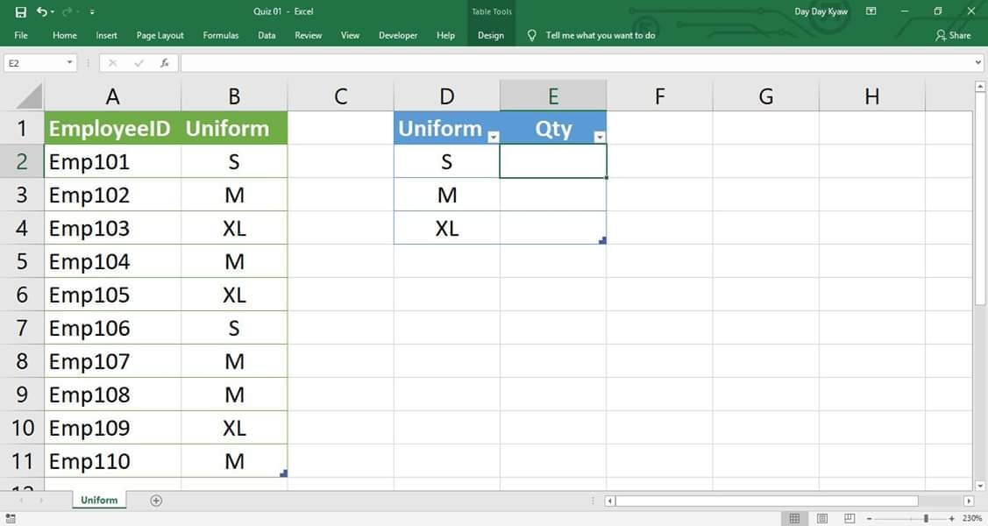Switch to the Home ribbon tab
The width and height of the screenshot is (988, 526).
[64, 35]
